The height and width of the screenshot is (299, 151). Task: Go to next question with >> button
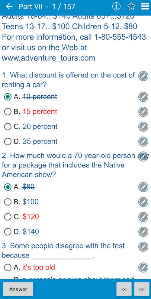(x=142, y=289)
